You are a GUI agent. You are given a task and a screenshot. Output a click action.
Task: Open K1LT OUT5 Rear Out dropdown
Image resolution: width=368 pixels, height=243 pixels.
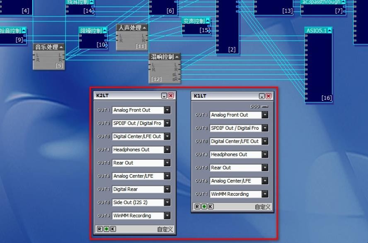265,168
